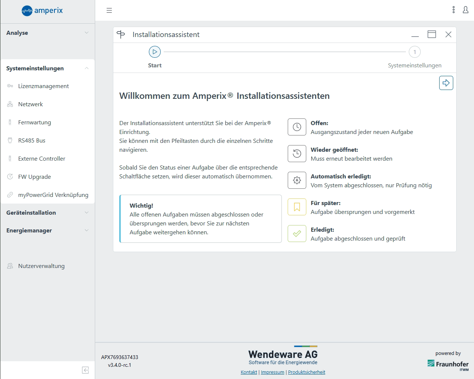Click the Wichtig! notice heading
Screen dimensions: 474x379
(141, 205)
